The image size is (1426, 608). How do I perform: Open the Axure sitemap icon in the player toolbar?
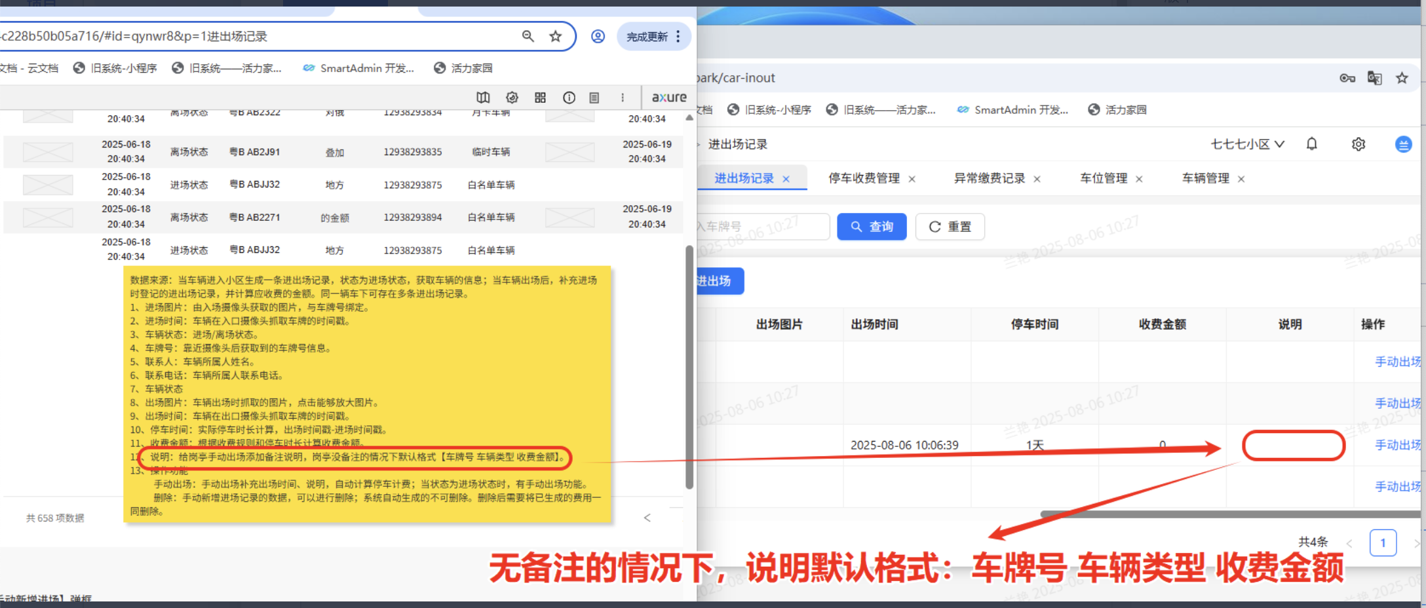tap(483, 97)
